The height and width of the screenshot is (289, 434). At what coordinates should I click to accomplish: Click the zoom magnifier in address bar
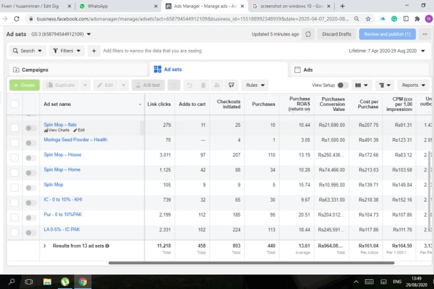tap(356, 19)
